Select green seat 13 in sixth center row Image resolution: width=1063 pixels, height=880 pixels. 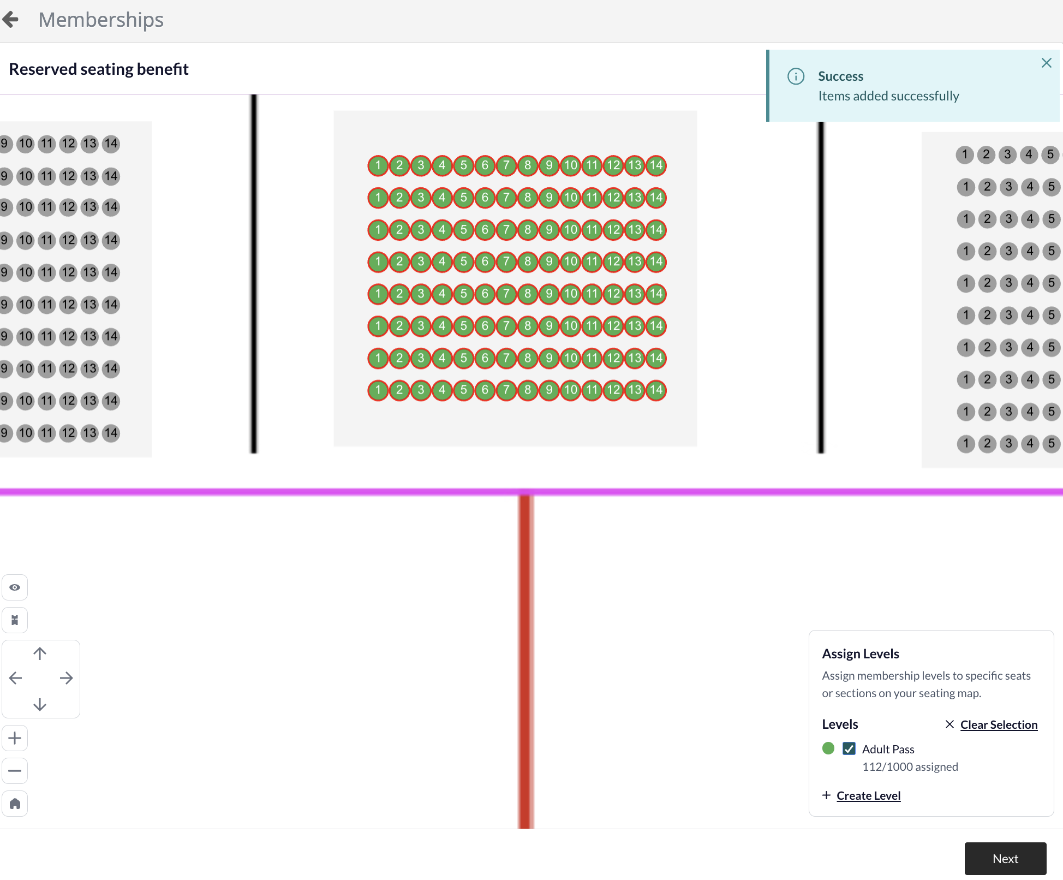(635, 326)
